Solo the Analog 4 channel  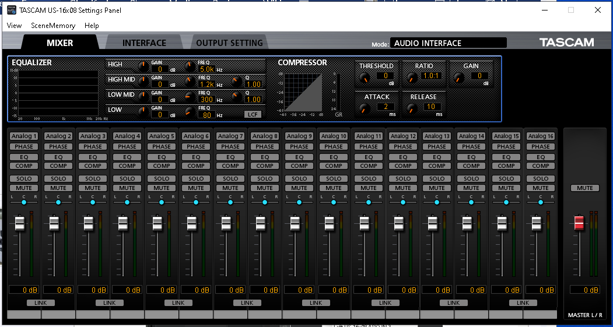pos(127,178)
